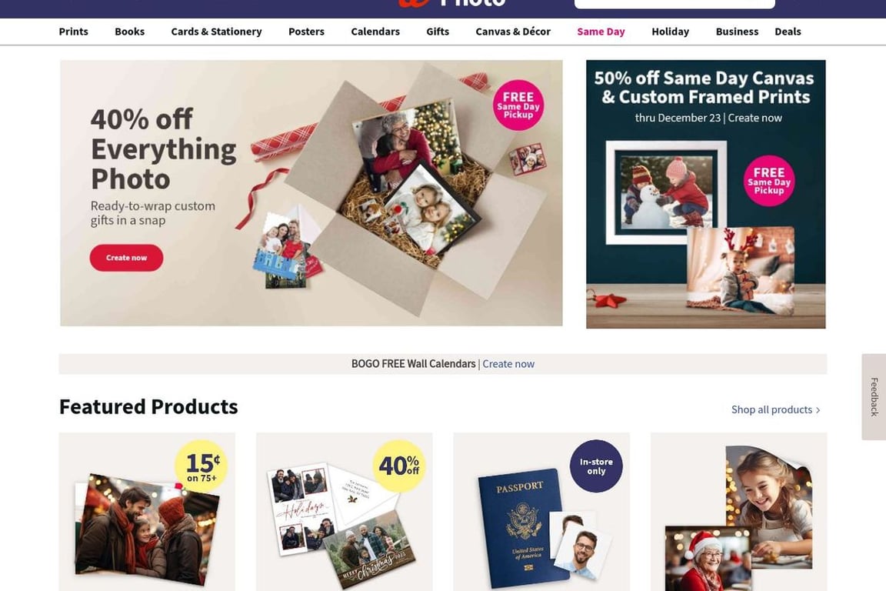Click the FREE Same Day Pickup pink badge on hero banner

(x=518, y=105)
